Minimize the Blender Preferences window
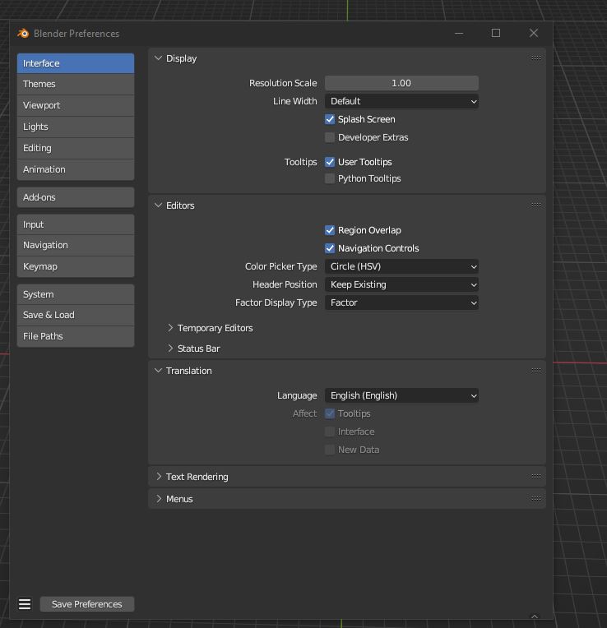Viewport: 607px width, 628px height. click(x=459, y=33)
